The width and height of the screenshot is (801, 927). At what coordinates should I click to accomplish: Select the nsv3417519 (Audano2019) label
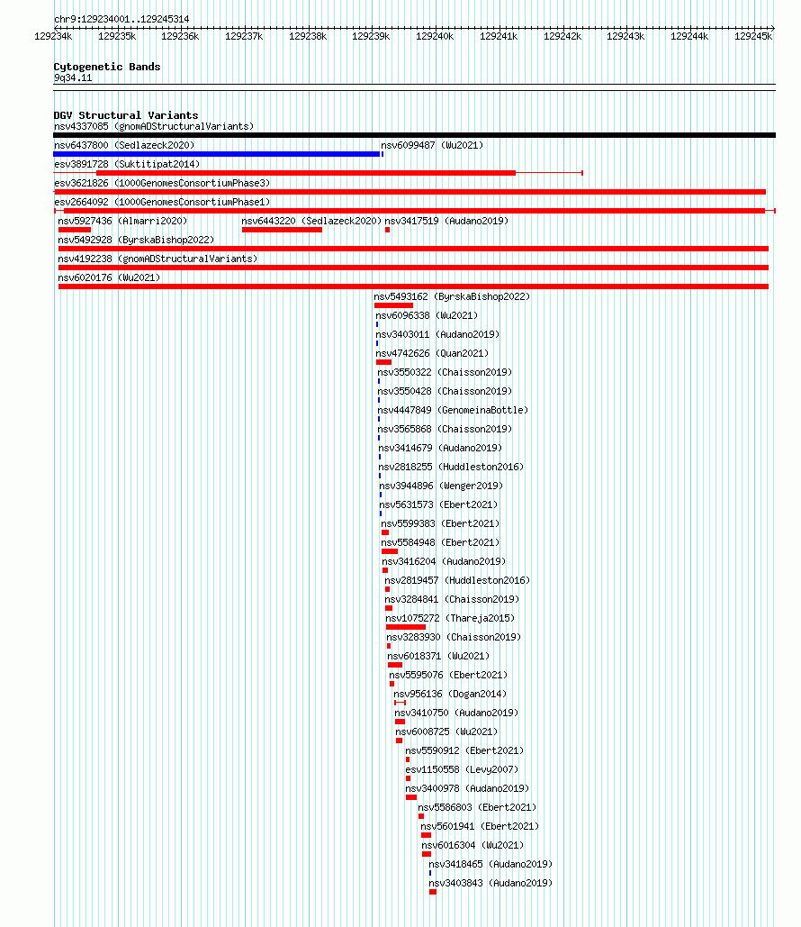(446, 221)
